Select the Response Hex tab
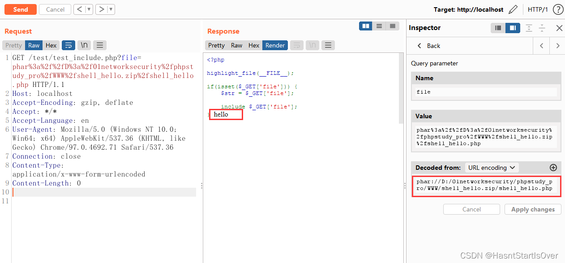This screenshot has height=263, width=565. 254,45
